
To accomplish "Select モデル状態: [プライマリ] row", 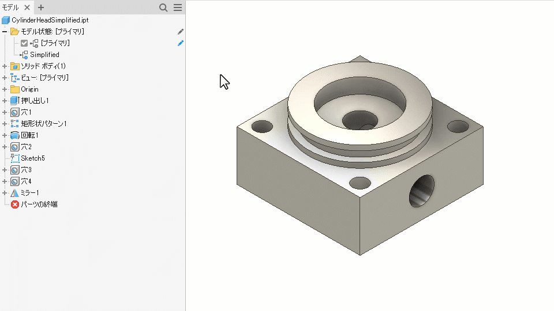I will pos(53,32).
